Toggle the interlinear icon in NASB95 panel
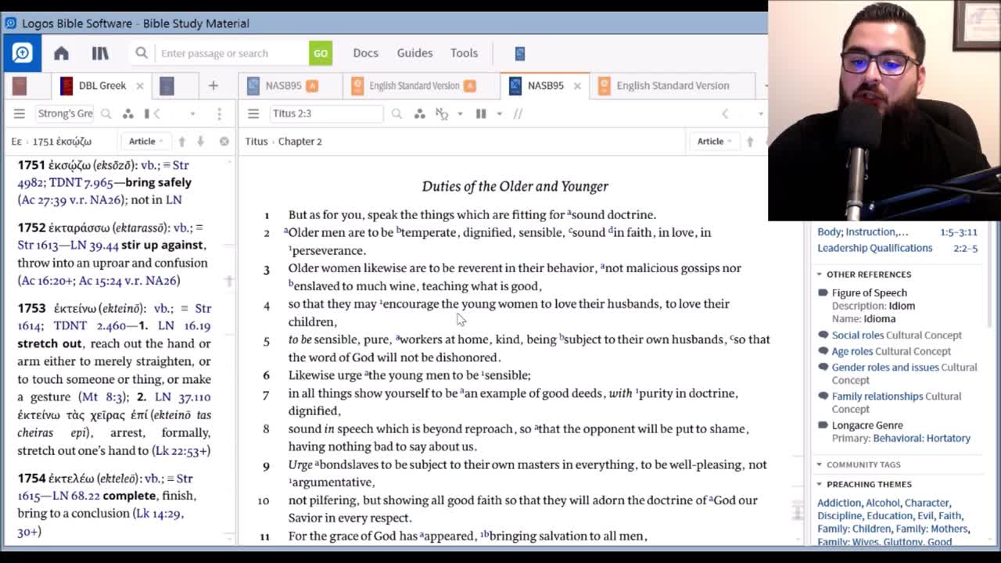This screenshot has height=563, width=1001. [x=442, y=113]
